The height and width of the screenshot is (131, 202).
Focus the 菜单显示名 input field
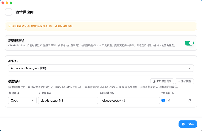[68, 100]
